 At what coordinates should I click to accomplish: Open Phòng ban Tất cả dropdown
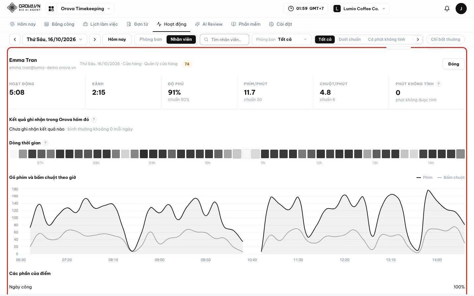[281, 39]
